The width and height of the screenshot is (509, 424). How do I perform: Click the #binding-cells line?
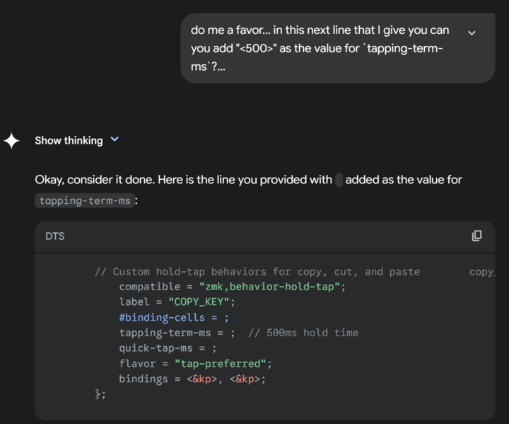click(174, 318)
